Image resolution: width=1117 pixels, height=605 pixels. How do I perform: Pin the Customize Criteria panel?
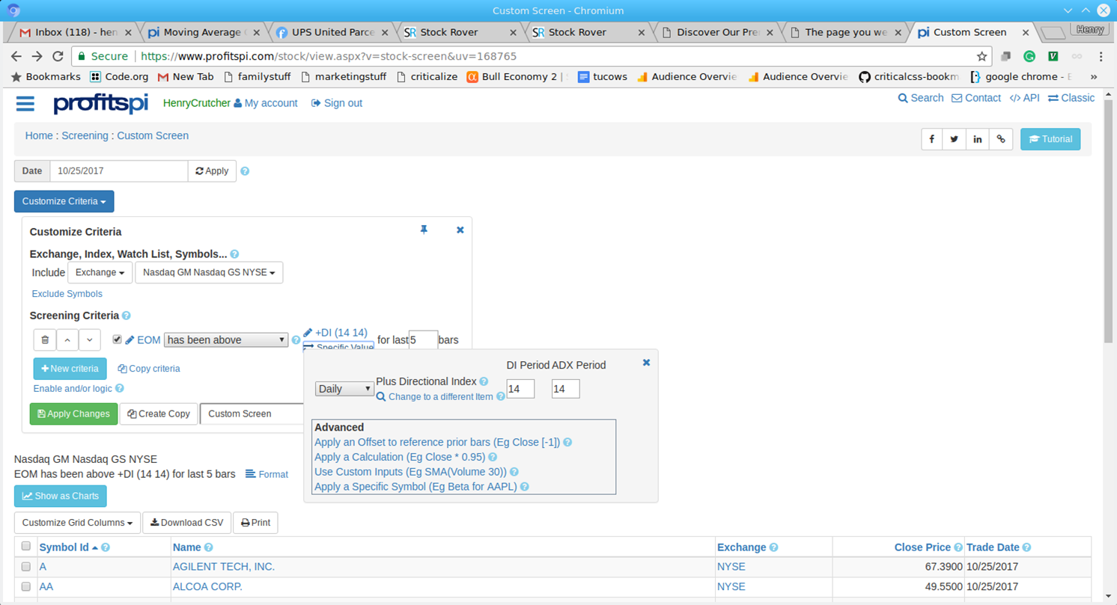(424, 230)
